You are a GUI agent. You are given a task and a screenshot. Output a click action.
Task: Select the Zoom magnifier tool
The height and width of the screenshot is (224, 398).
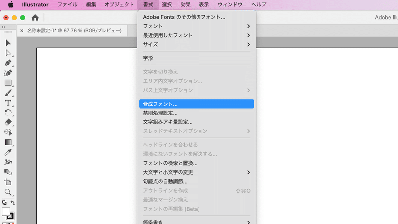[8, 192]
